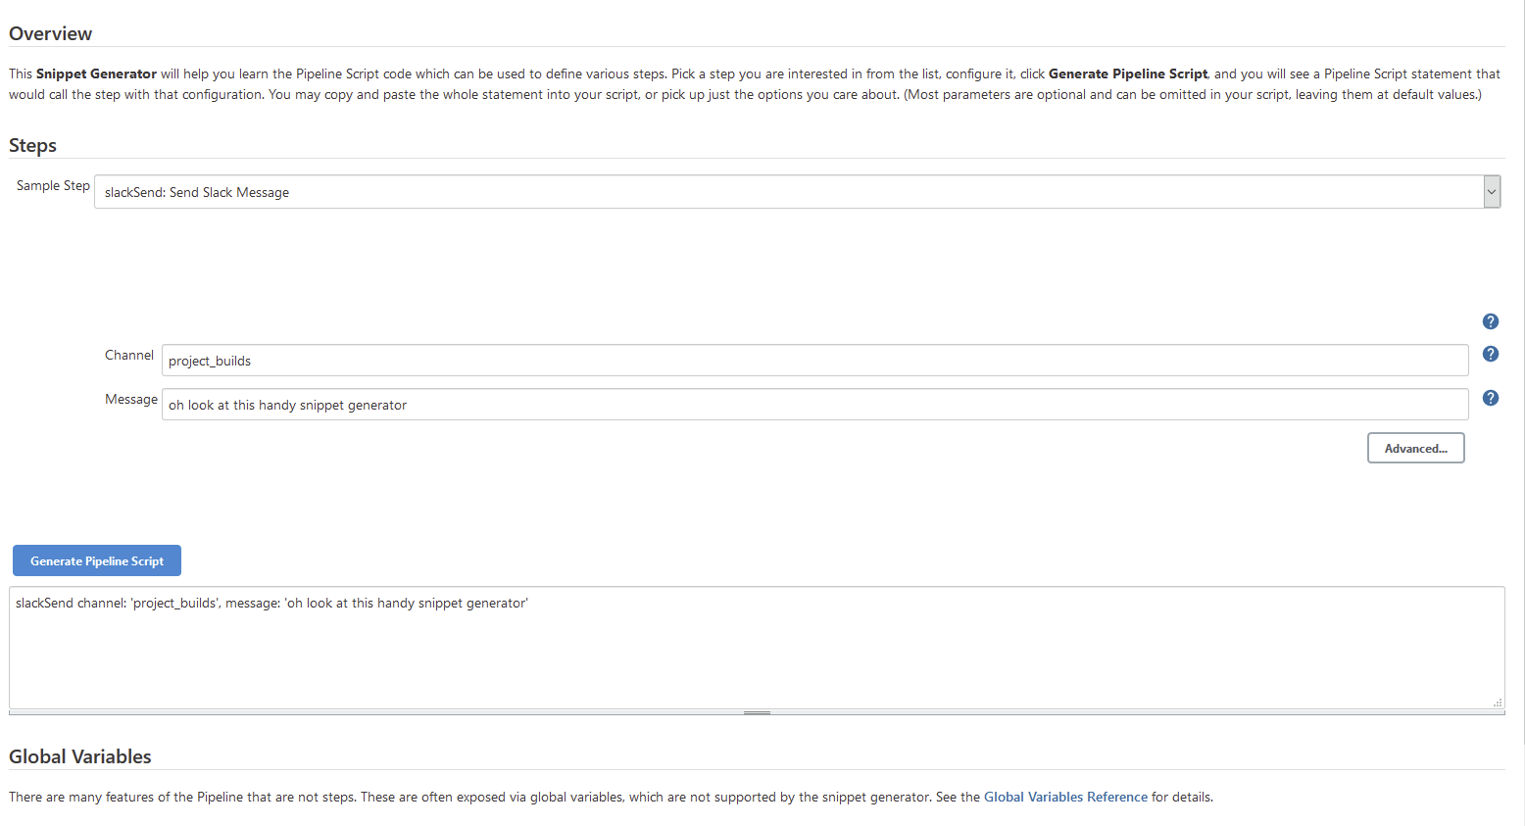Click inside the generated slackSend script box
This screenshot has height=826, width=1525.
pyautogui.click(x=757, y=648)
